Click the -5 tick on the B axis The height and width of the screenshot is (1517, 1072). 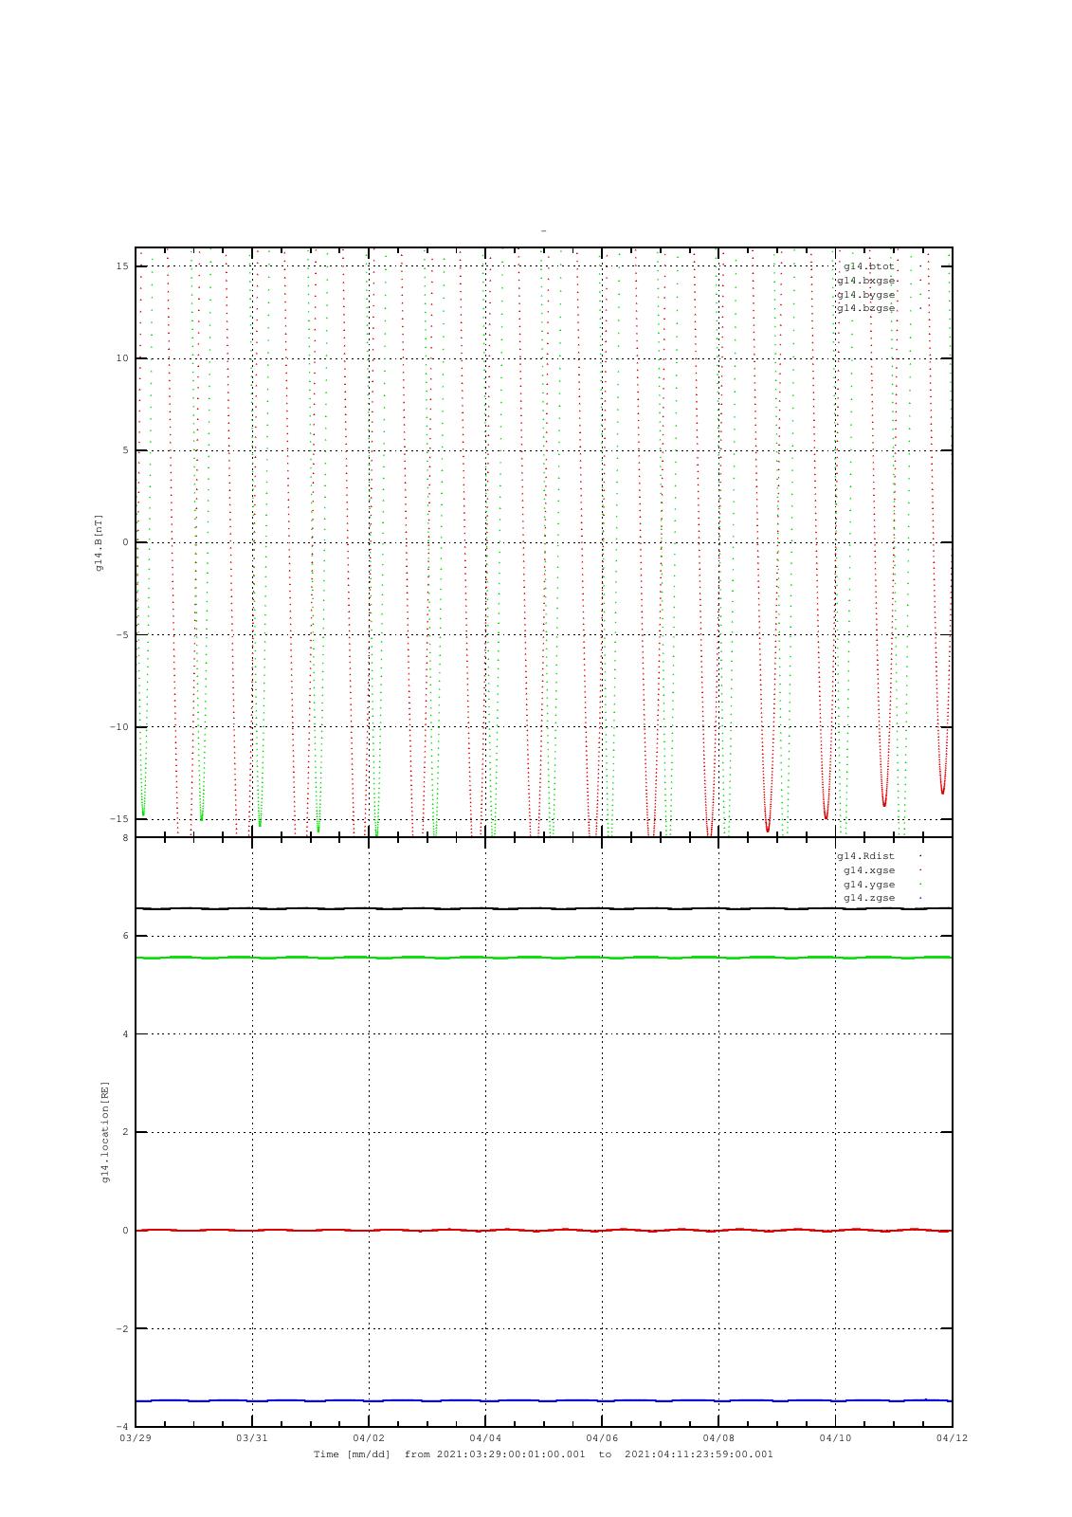(122, 635)
